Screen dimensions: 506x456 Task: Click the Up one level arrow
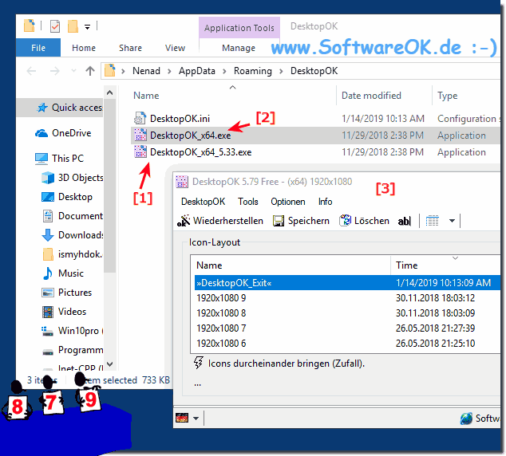tap(90, 71)
